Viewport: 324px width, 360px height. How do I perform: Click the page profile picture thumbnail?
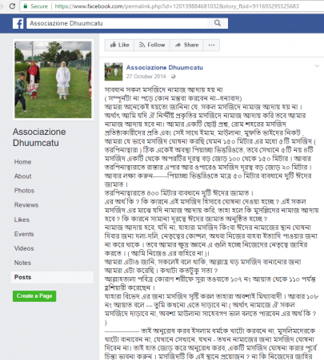[53, 80]
